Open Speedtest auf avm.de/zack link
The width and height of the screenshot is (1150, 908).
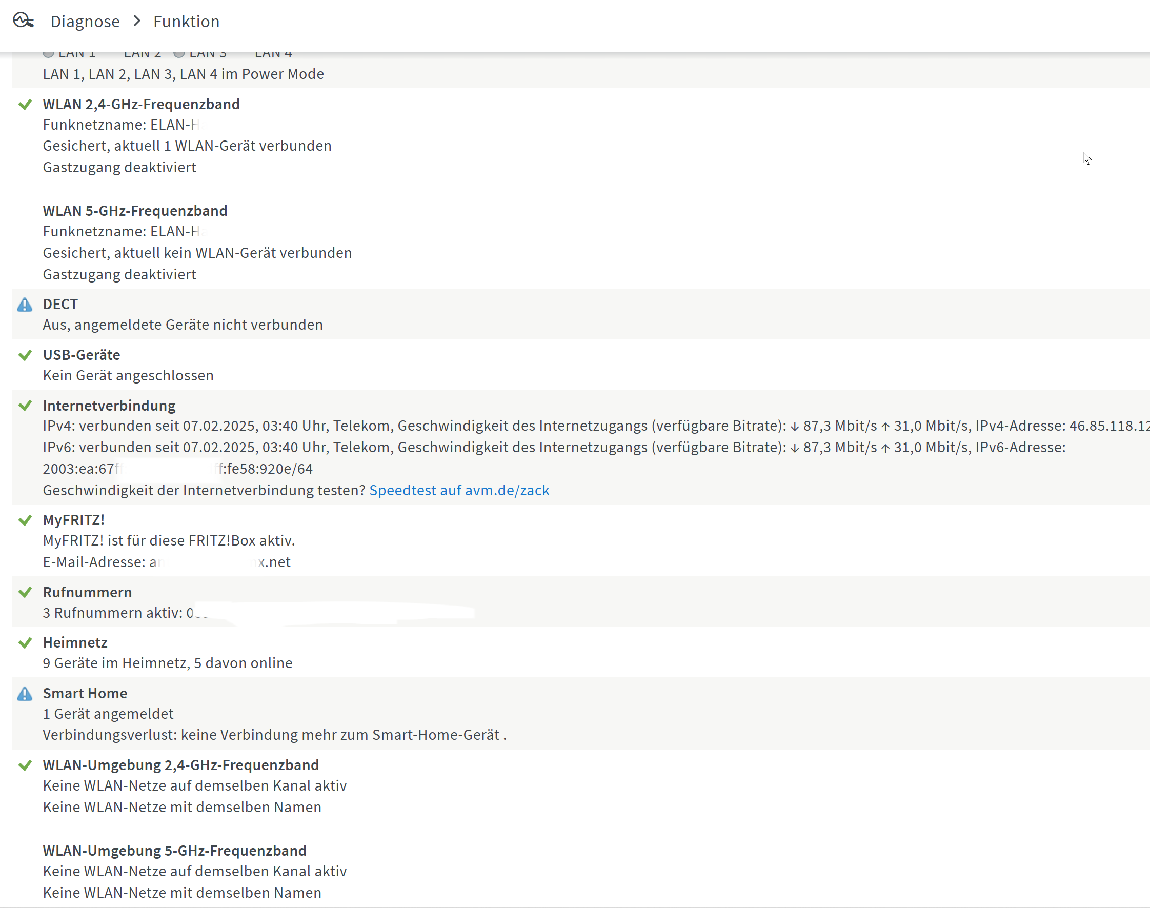(459, 490)
